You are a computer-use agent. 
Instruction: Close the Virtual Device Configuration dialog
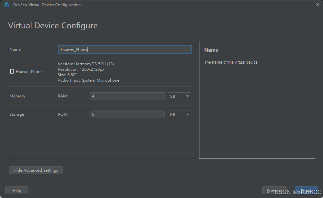(x=318, y=4)
